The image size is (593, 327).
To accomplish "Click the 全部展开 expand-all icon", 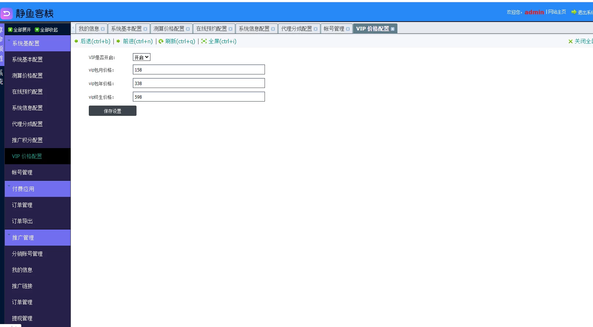I will (10, 30).
